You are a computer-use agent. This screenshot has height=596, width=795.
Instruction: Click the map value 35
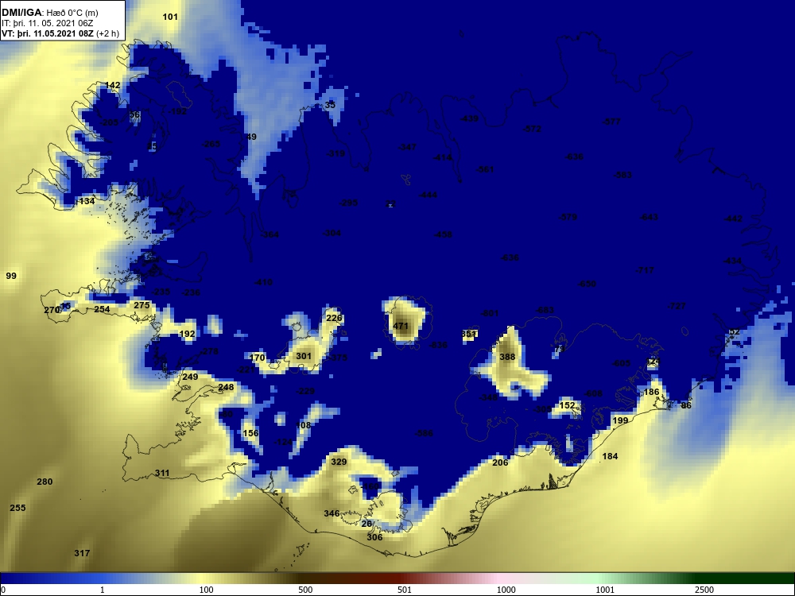tap(330, 105)
